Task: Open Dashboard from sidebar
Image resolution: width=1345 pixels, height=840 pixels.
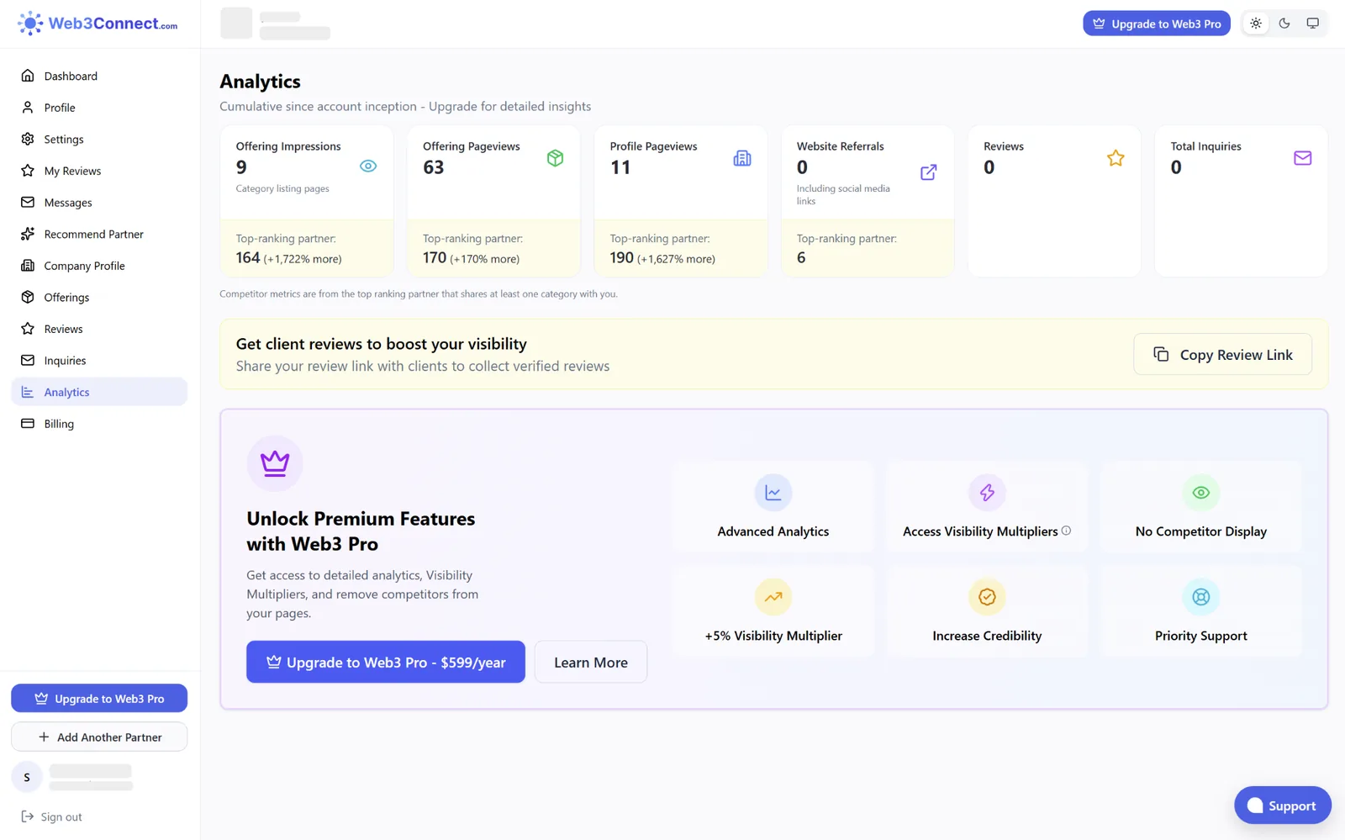Action: point(99,76)
